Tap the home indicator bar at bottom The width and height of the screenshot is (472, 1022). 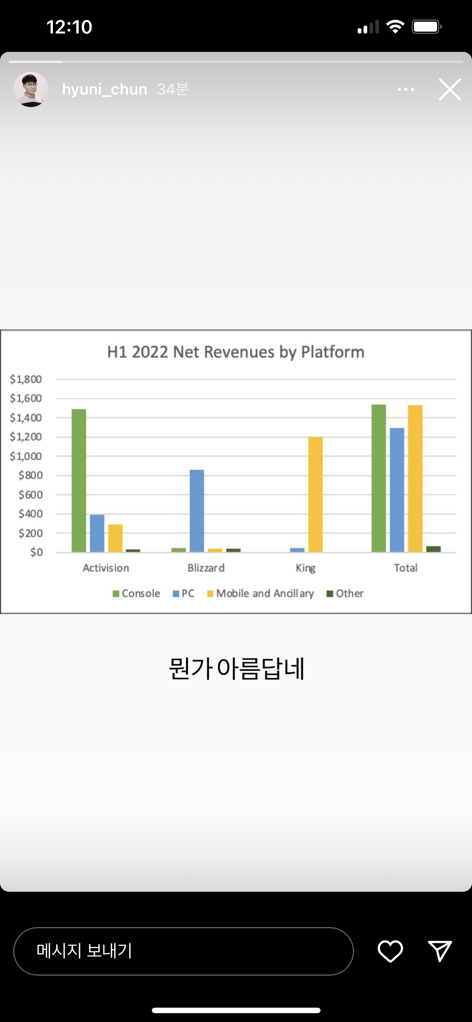point(236,1010)
